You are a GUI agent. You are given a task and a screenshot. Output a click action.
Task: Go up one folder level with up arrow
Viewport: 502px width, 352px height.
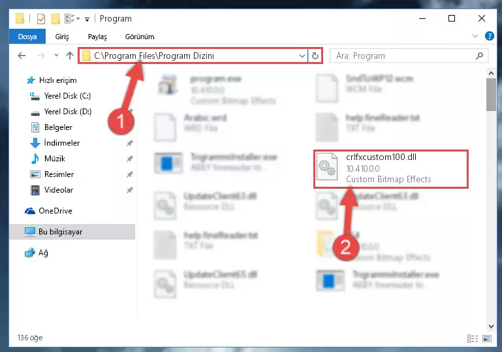(70, 56)
